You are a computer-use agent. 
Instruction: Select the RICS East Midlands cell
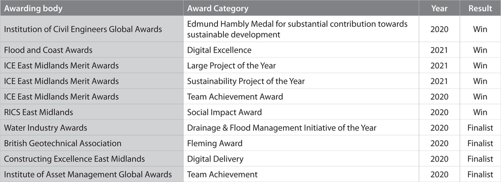[x=38, y=112]
